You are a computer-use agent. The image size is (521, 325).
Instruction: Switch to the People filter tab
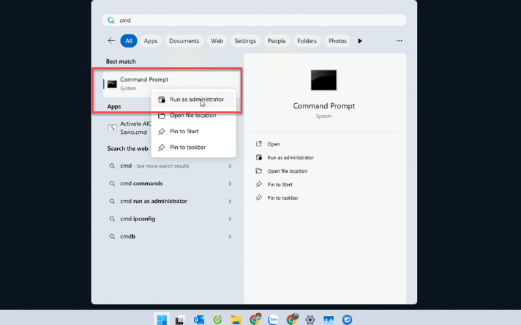pyautogui.click(x=276, y=41)
